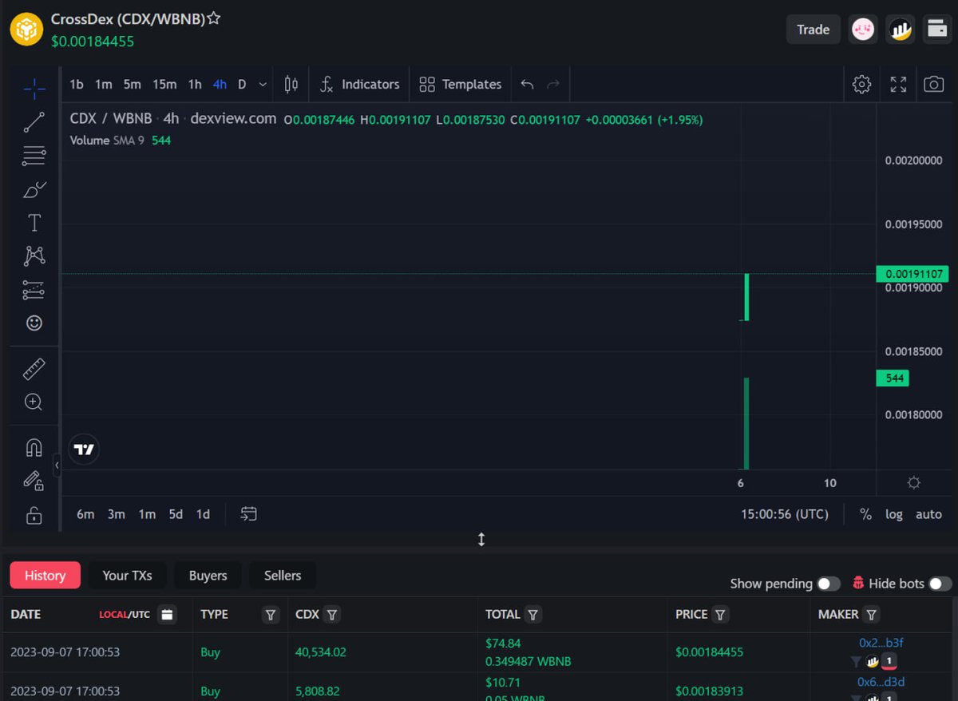Open the MAKER column filter
Viewport: 958px width, 701px height.
(x=872, y=614)
